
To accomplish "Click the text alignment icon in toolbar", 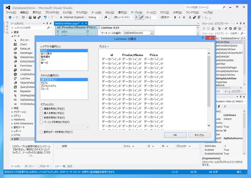I will (199, 17).
